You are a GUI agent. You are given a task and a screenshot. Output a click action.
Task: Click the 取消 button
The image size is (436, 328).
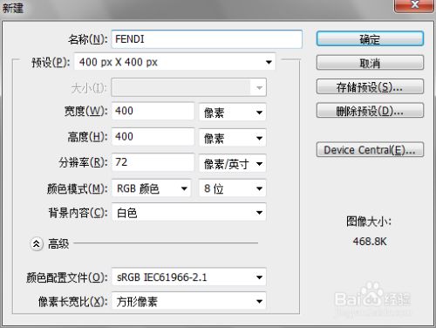tap(370, 63)
